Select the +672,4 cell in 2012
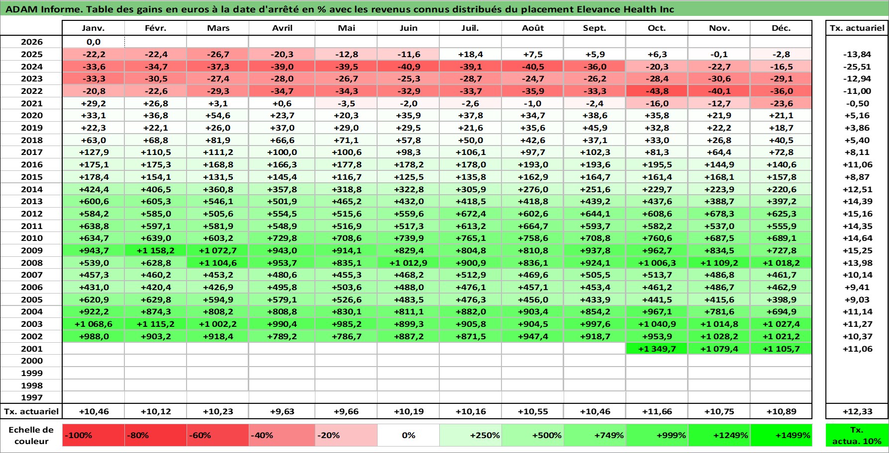Screen dimensions: 889x453 pyautogui.click(x=471, y=214)
